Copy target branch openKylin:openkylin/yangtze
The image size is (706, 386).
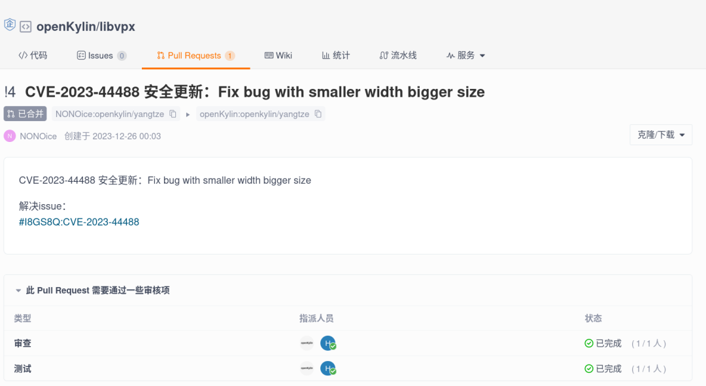click(x=318, y=114)
